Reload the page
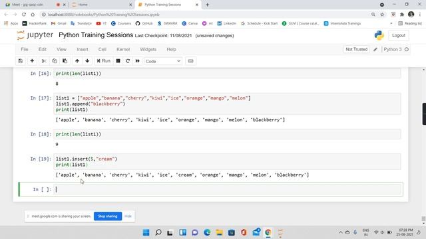The height and width of the screenshot is (239, 426). (x=24, y=15)
